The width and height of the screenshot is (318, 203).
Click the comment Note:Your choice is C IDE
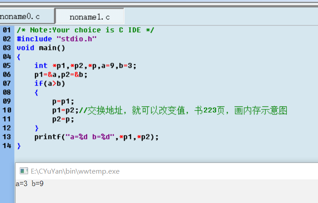85,30
